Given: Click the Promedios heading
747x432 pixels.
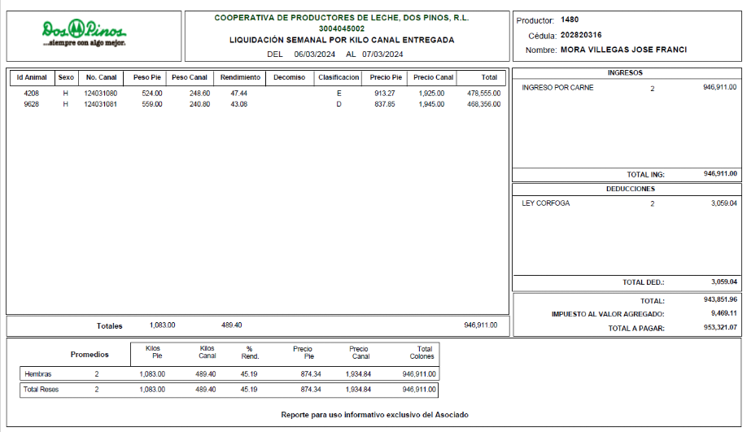Looking at the screenshot, I should click(x=90, y=355).
